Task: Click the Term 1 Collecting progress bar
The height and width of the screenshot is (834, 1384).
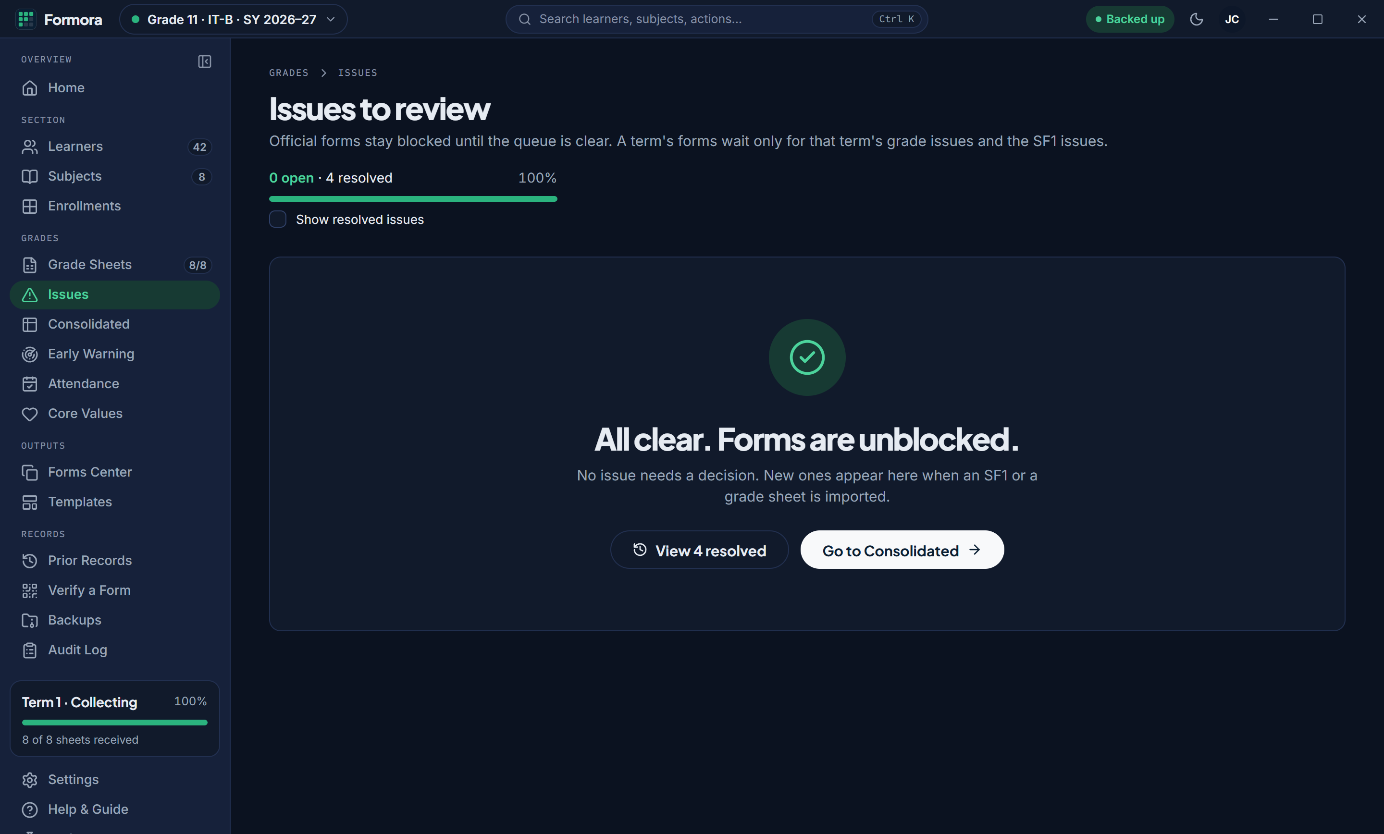Action: coord(114,722)
